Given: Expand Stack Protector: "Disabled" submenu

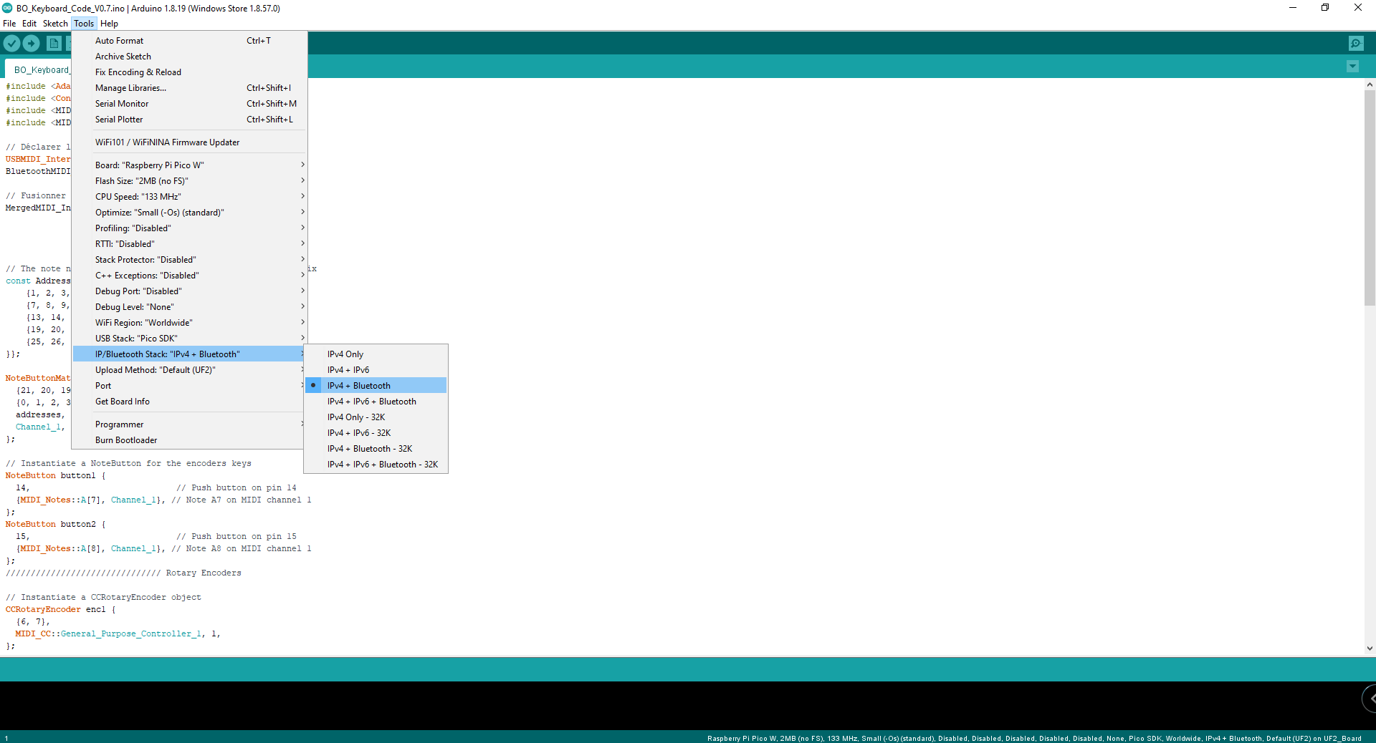Looking at the screenshot, I should 190,260.
